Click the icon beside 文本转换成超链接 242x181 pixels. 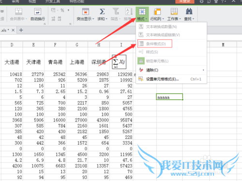click(x=141, y=34)
